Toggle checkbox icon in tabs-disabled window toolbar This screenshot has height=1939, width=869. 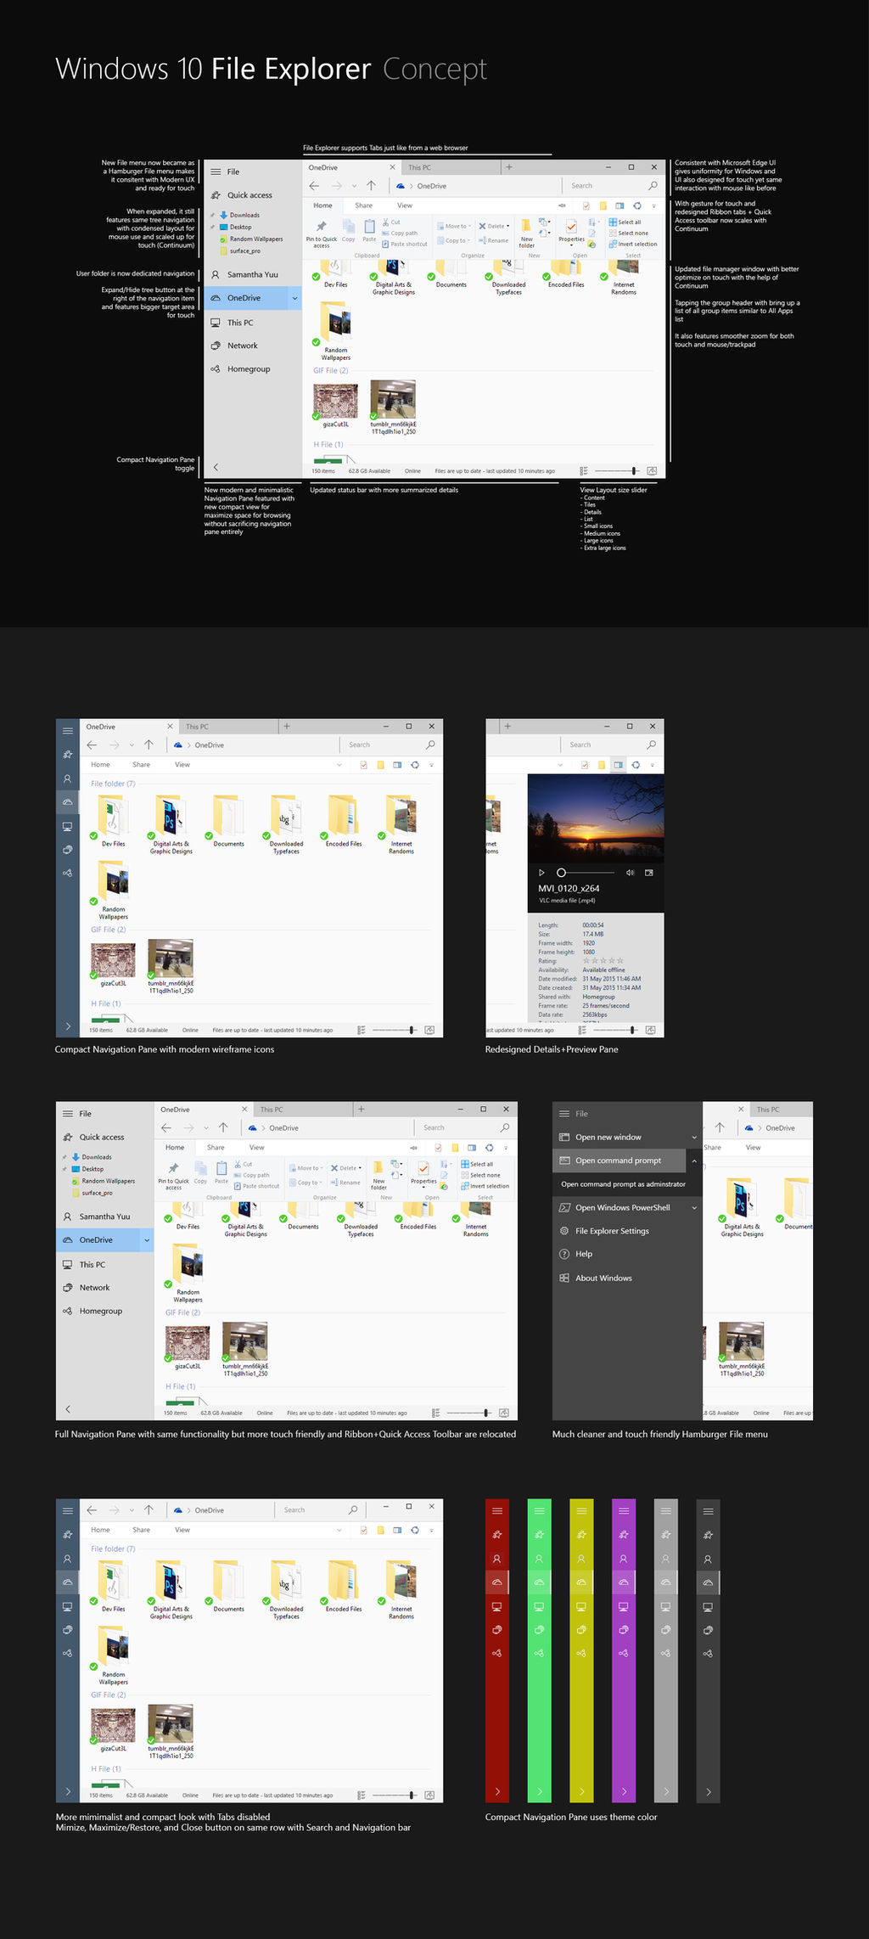[364, 1530]
